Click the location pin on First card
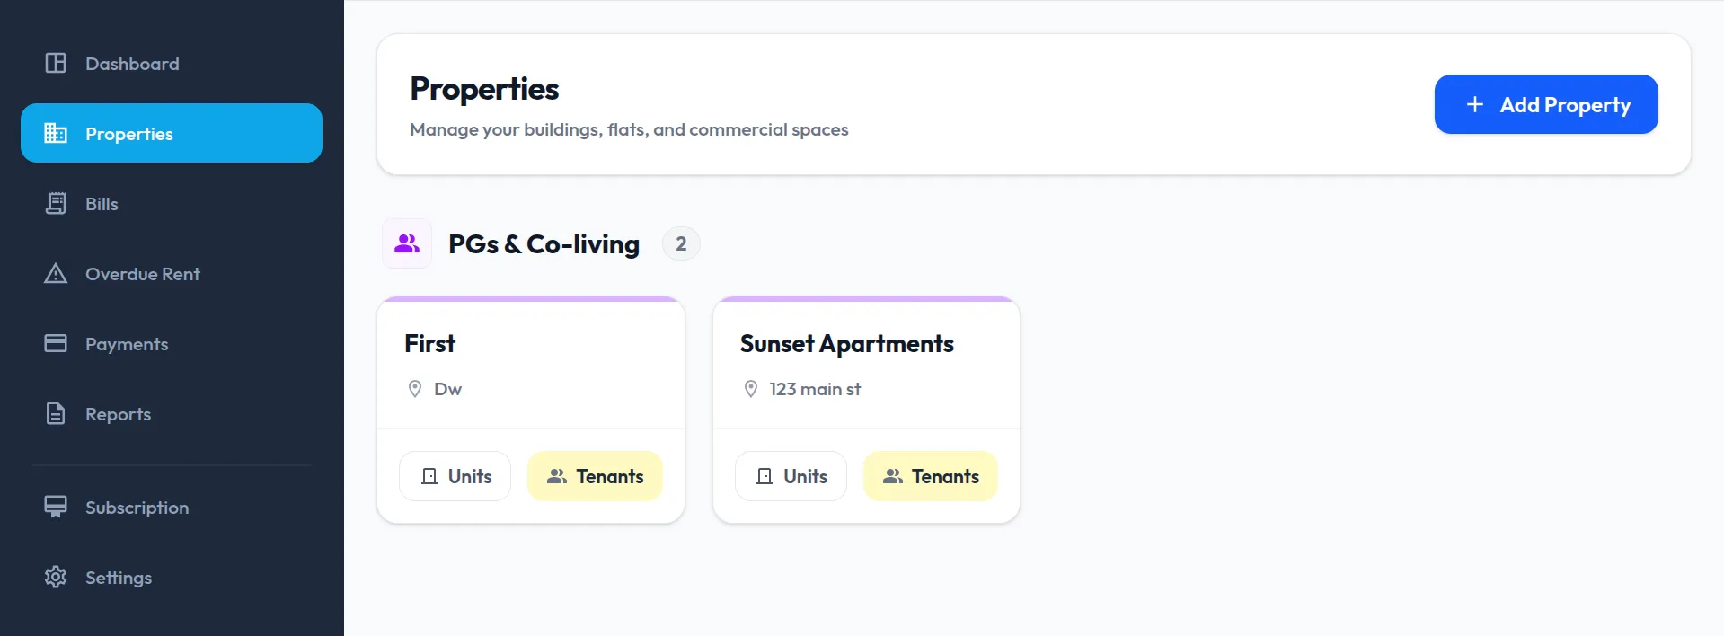 coord(415,389)
